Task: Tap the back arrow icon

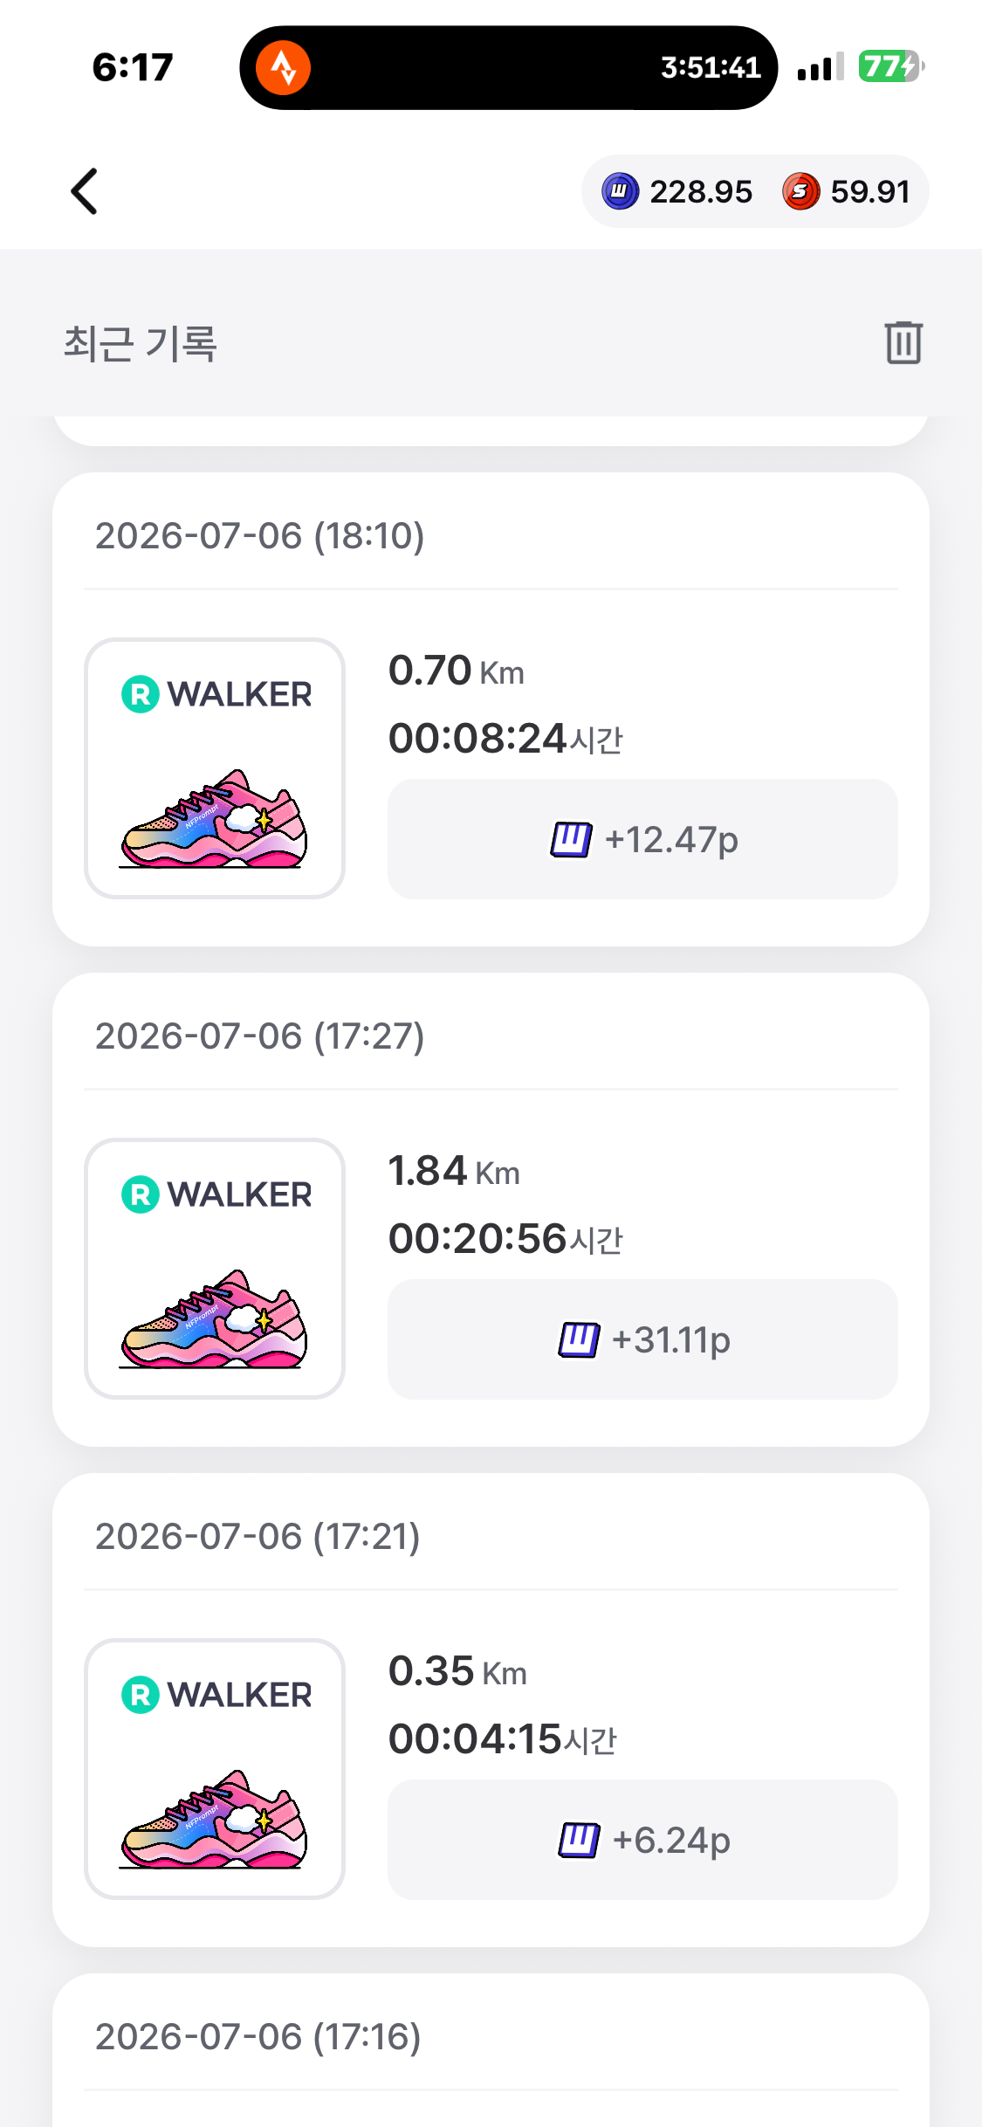Action: click(84, 191)
